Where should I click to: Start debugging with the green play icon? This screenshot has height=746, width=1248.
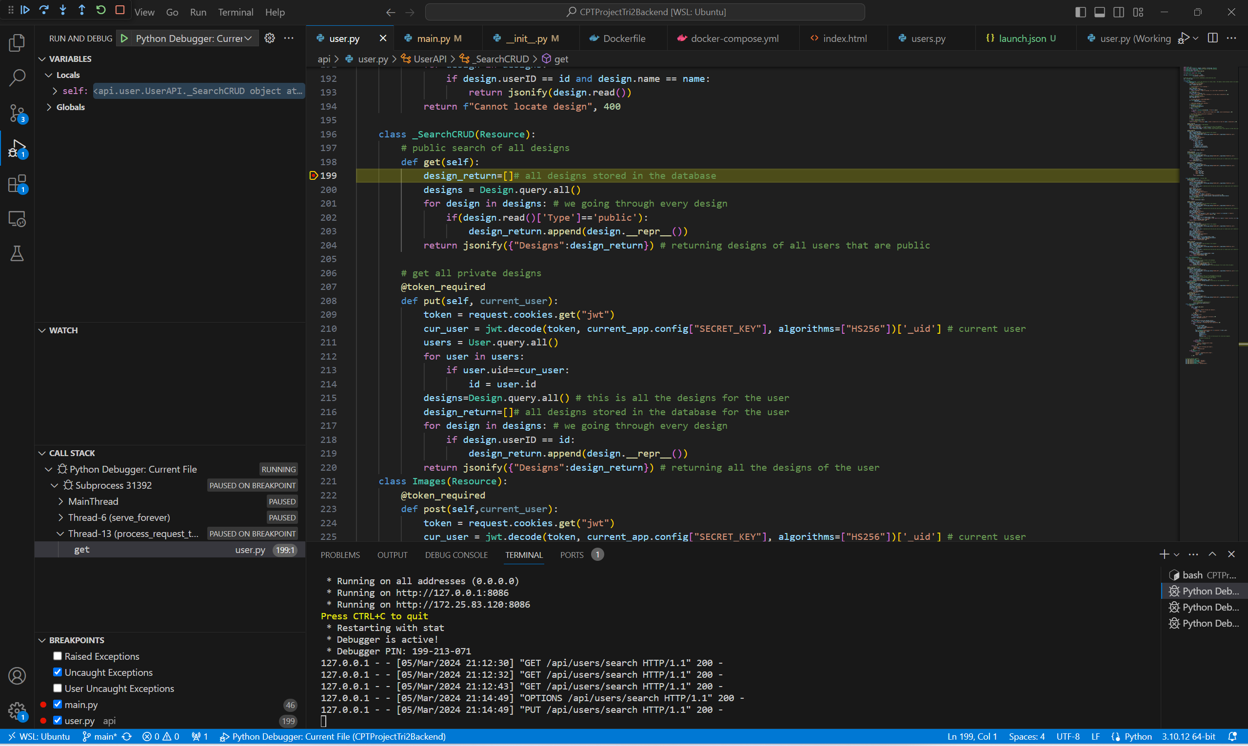pyautogui.click(x=124, y=38)
